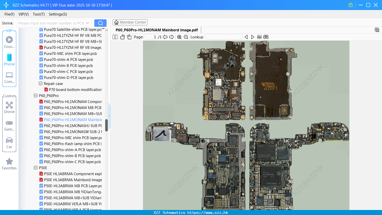Click the Lookup text field
Screen dimensions: 382x215
coord(224,37)
